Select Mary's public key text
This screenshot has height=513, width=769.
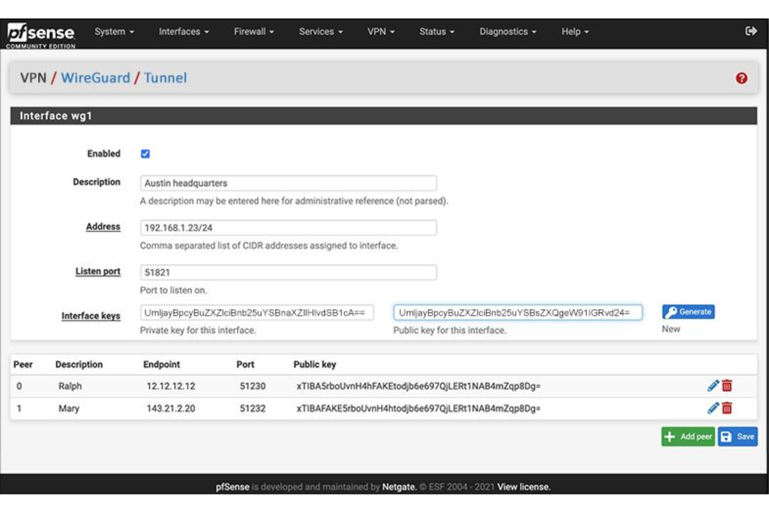[x=419, y=409]
